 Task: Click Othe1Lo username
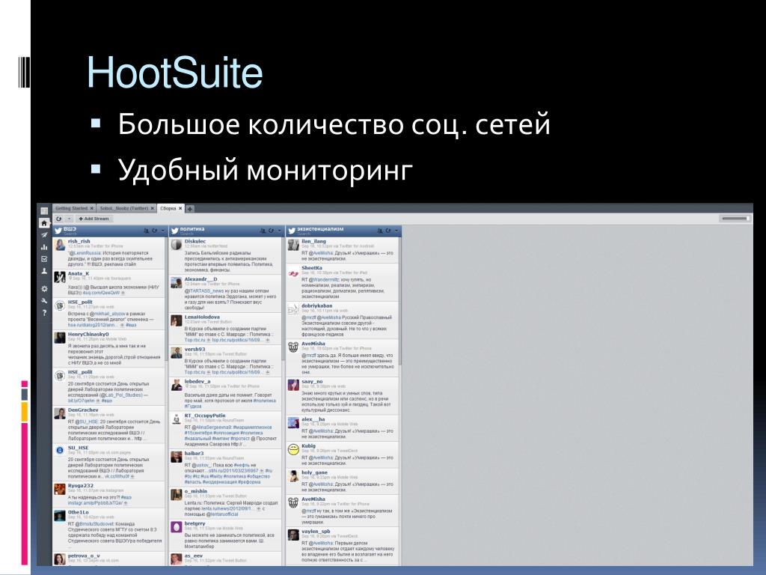(78, 512)
